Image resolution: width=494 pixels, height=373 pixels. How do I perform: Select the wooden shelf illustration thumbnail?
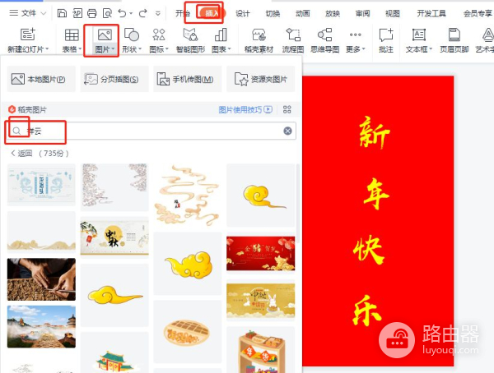tap(260, 350)
